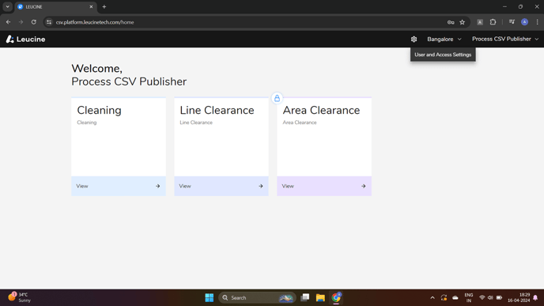This screenshot has width=544, height=306.
Task: Click the arrow on Line Clearance card
Action: [x=261, y=187]
